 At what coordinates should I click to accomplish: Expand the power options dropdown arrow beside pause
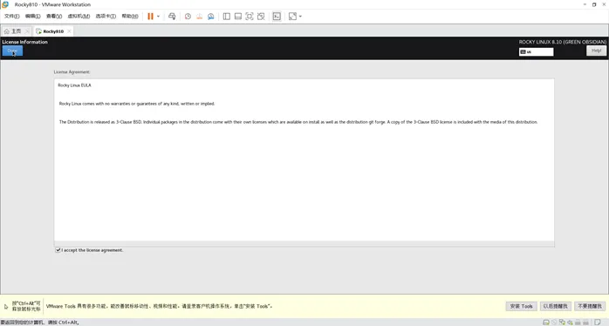click(158, 17)
